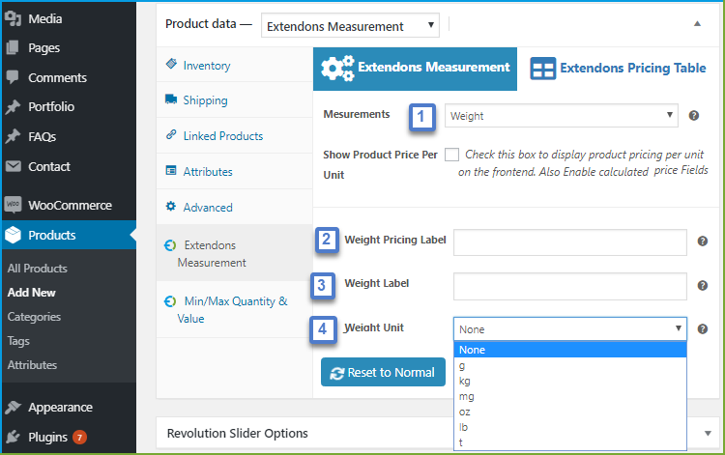Click the WooCommerce logo icon
The height and width of the screenshot is (455, 725).
click(x=13, y=205)
